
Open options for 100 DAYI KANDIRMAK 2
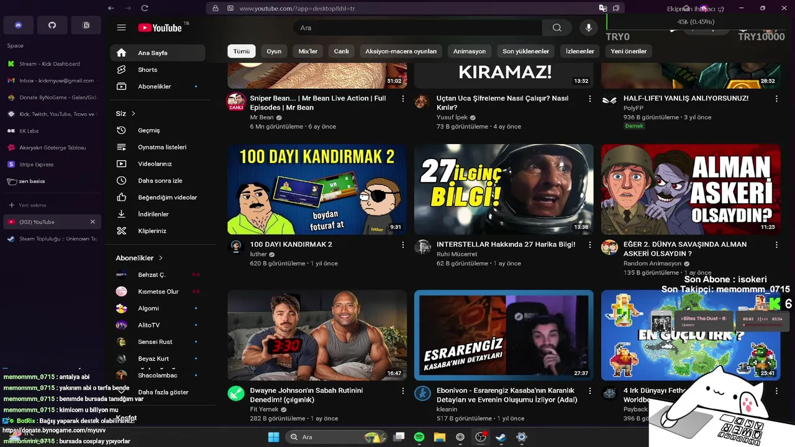point(403,245)
